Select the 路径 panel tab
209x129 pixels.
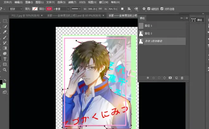click(x=142, y=18)
